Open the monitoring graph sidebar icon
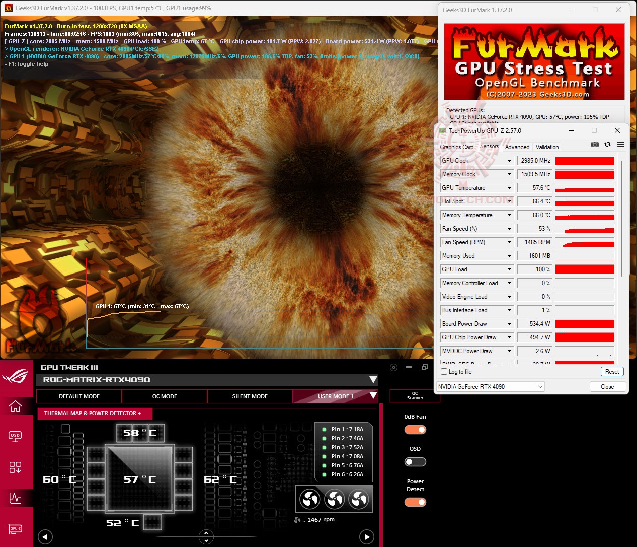The width and height of the screenshot is (637, 547). (x=16, y=498)
